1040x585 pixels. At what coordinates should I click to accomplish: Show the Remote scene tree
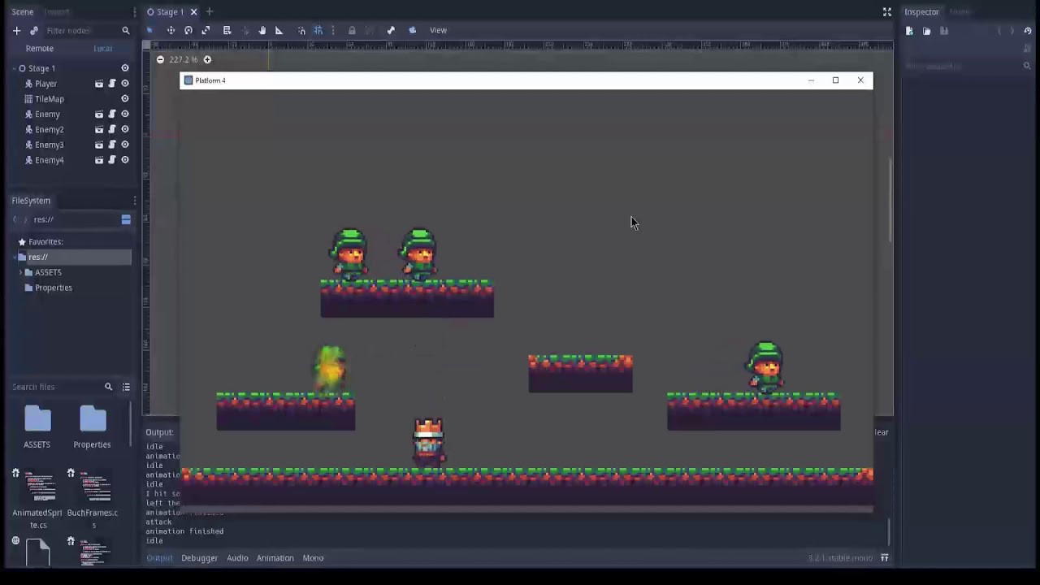click(39, 49)
